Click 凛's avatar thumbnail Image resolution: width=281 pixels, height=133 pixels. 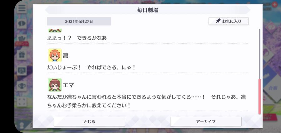(x=55, y=55)
